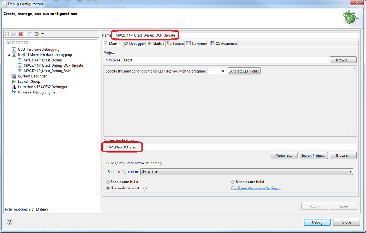Collapse GDB PEMicro Interface Debugging node
The height and width of the screenshot is (233, 366).
point(9,55)
